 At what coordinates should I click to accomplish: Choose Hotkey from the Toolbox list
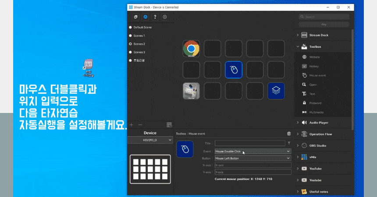point(314,66)
